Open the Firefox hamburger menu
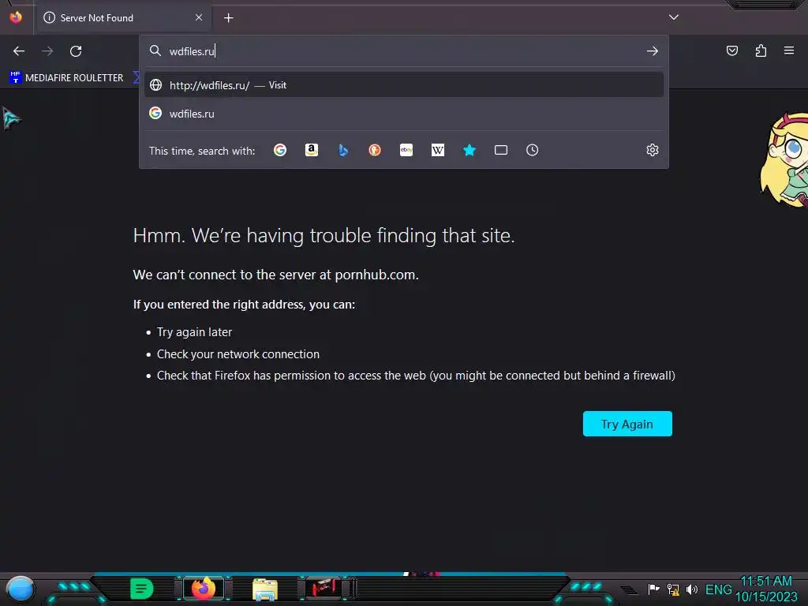Viewport: 808px width, 606px height. point(789,50)
